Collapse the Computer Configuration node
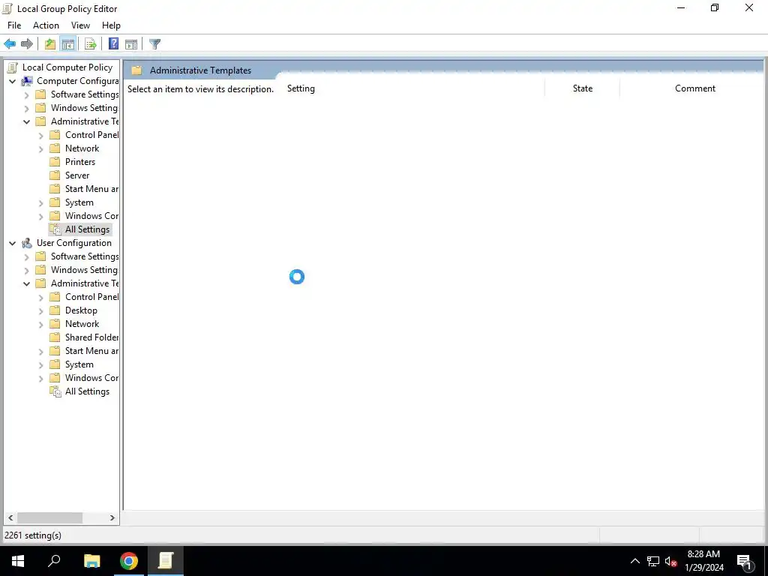 point(13,81)
